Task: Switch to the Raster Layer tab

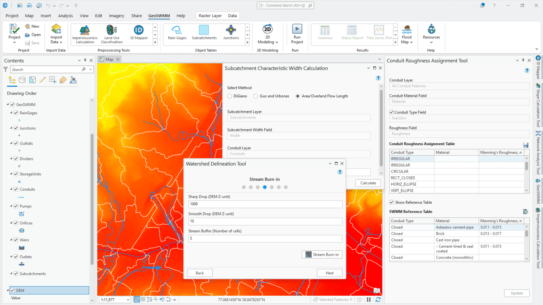Action: point(210,16)
